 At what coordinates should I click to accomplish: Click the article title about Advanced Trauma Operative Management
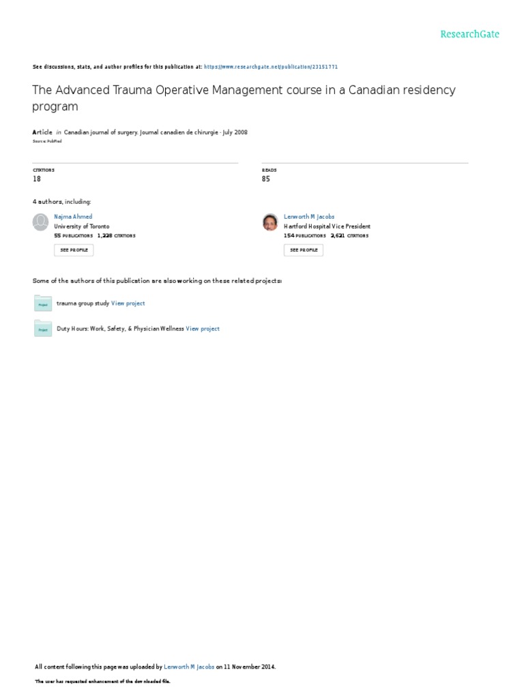click(244, 97)
